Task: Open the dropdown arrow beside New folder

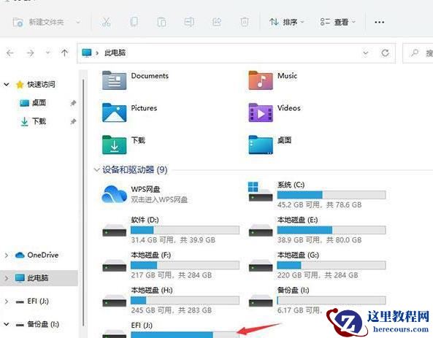Action: click(78, 22)
